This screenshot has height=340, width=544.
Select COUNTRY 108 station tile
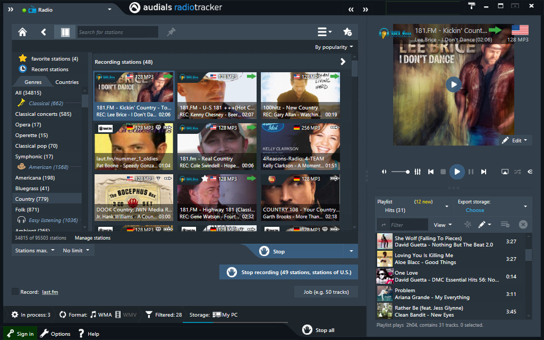(301, 198)
